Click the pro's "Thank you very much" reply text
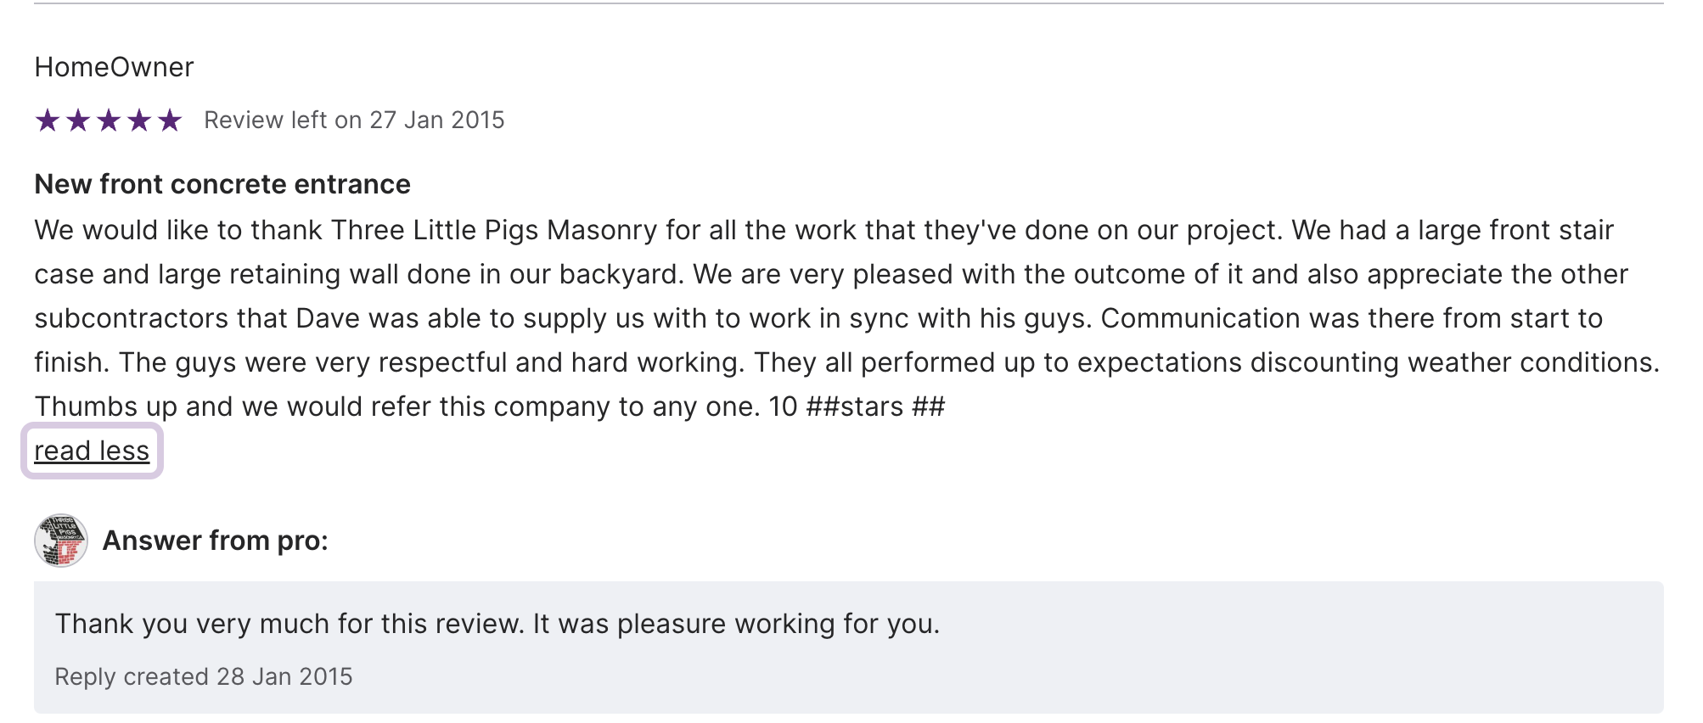Screen dimensions: 1703x723 click(x=497, y=624)
